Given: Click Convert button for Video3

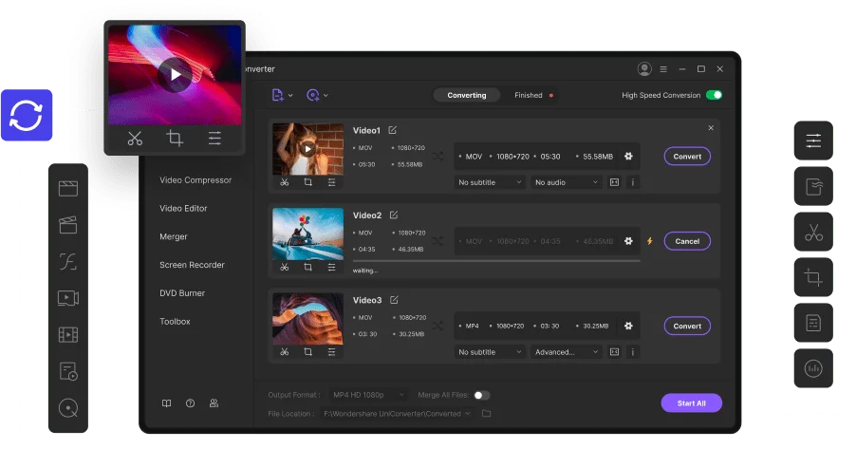Looking at the screenshot, I should tap(687, 327).
